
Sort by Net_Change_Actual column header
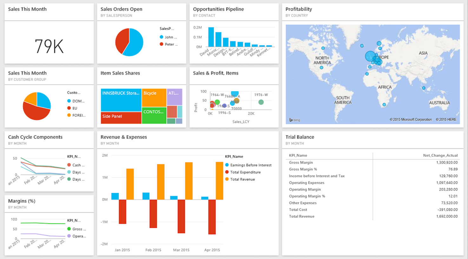click(440, 155)
